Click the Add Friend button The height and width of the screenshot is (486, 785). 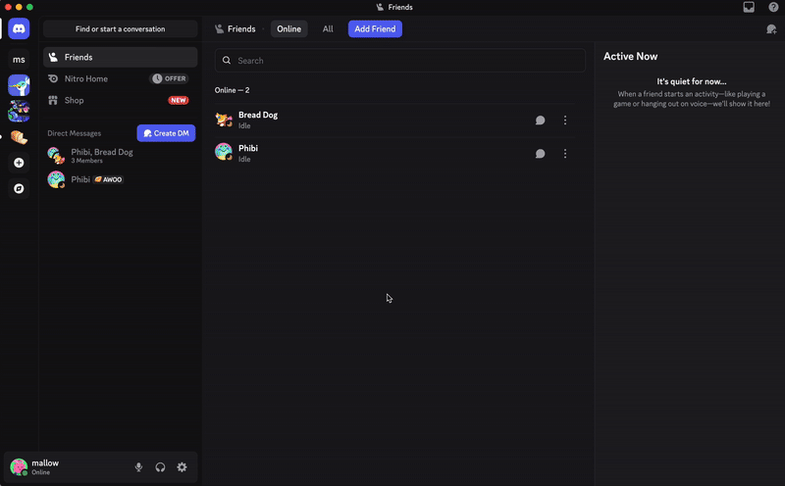pyautogui.click(x=375, y=29)
